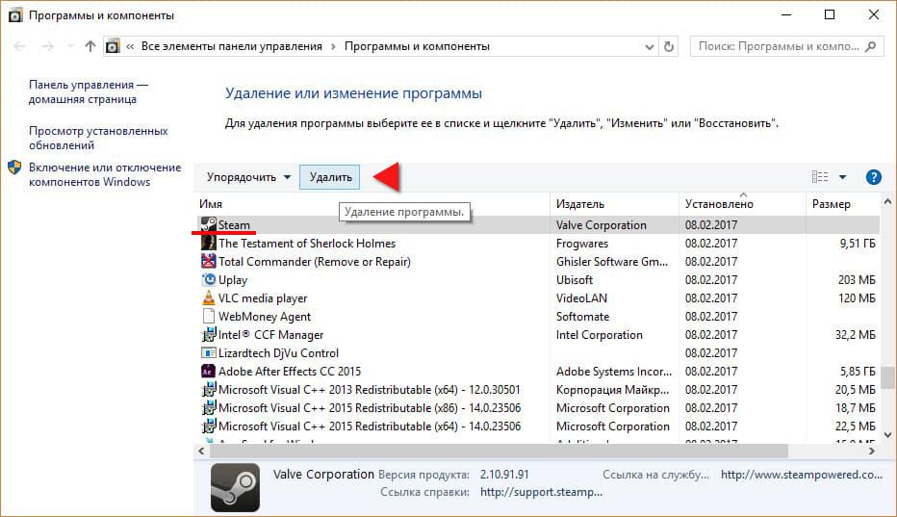The height and width of the screenshot is (517, 897).
Task: Click the Adobe After Effects icon
Action: (208, 371)
